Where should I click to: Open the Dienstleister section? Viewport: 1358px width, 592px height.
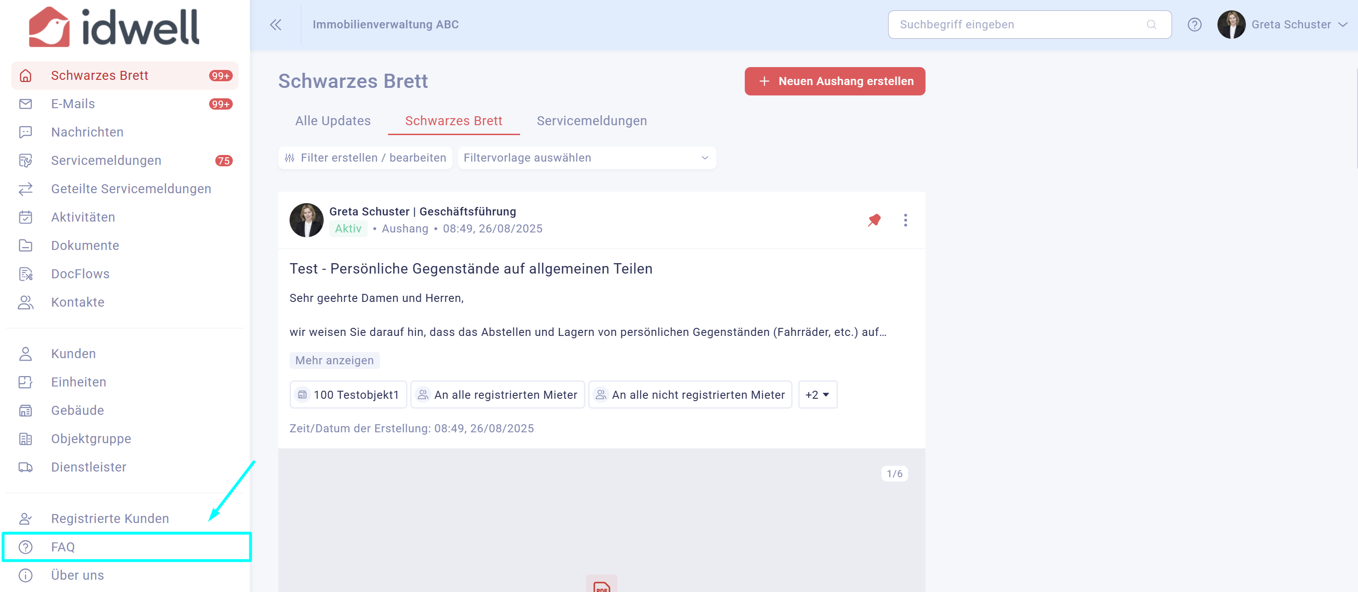(x=88, y=467)
